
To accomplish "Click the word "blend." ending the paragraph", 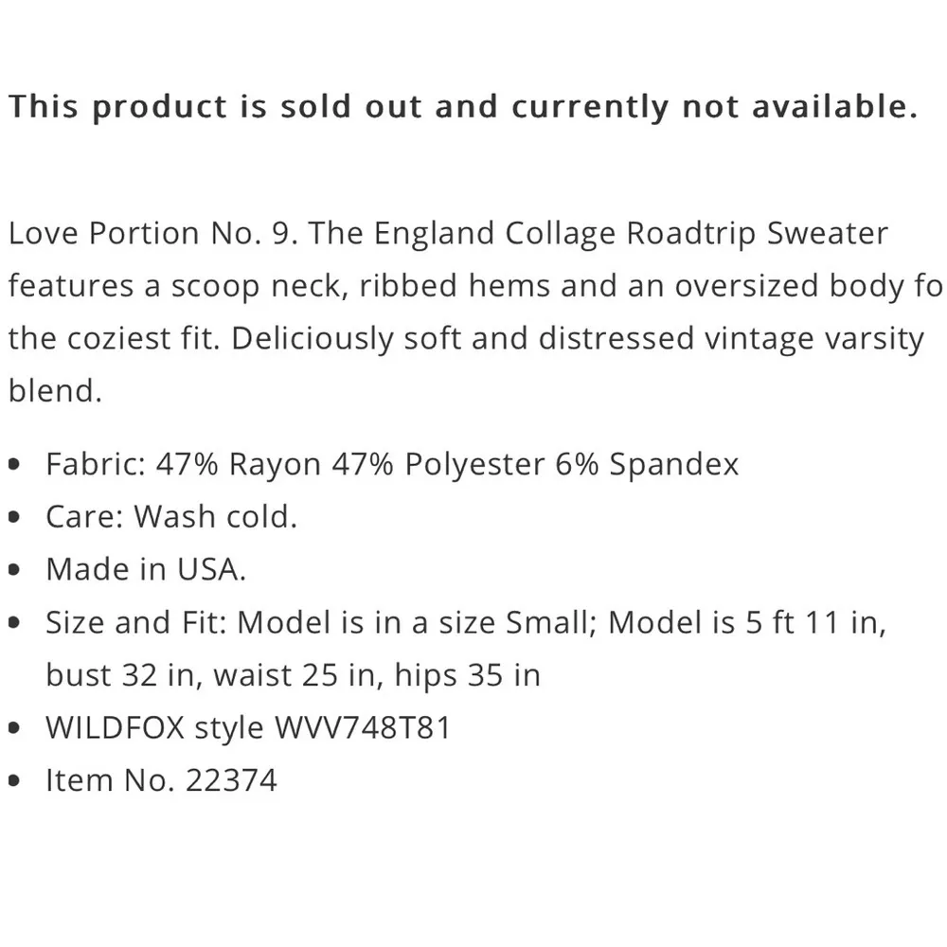I will (55, 391).
